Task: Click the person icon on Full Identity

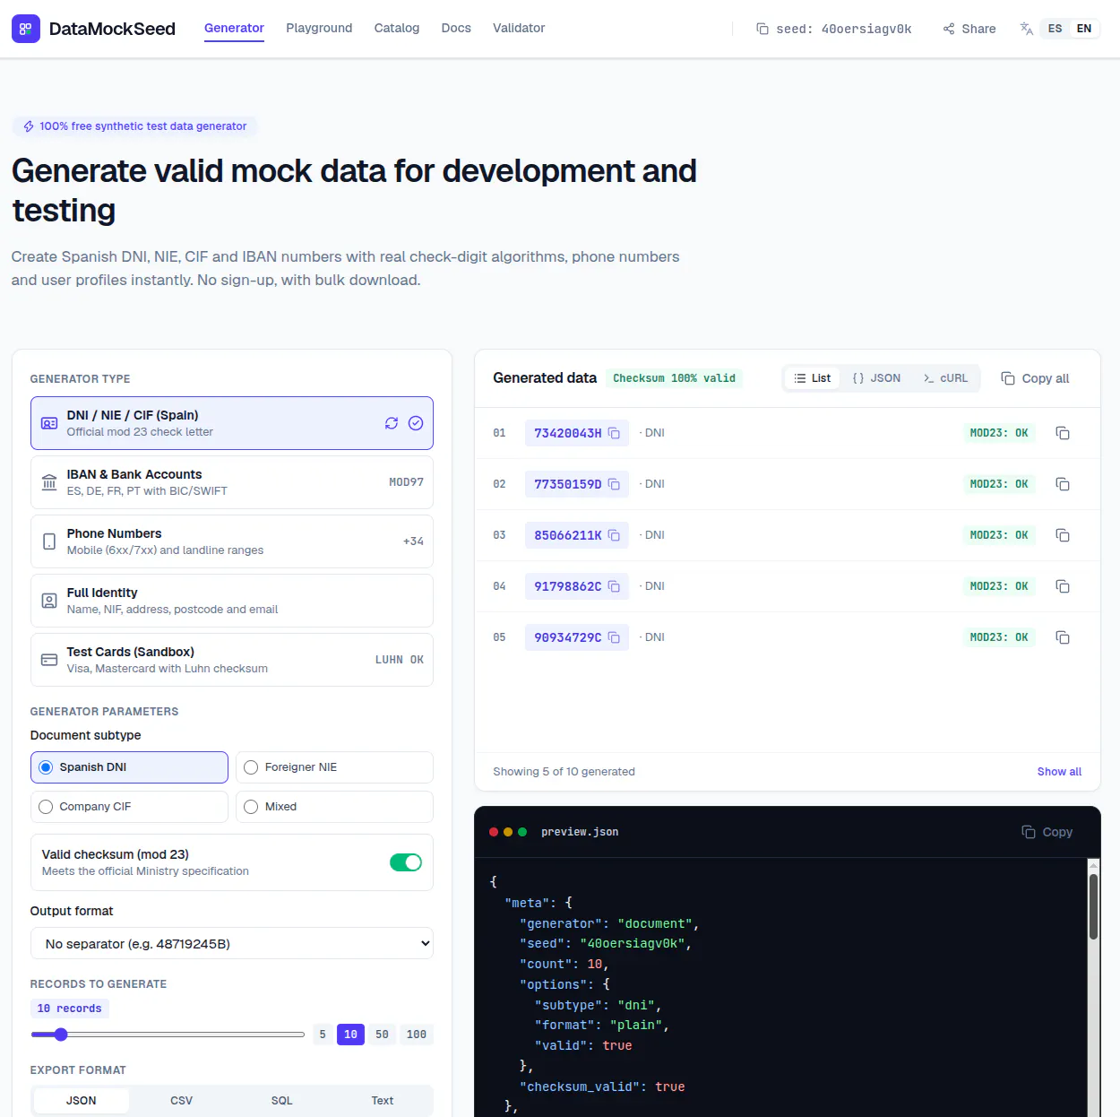Action: tap(49, 601)
